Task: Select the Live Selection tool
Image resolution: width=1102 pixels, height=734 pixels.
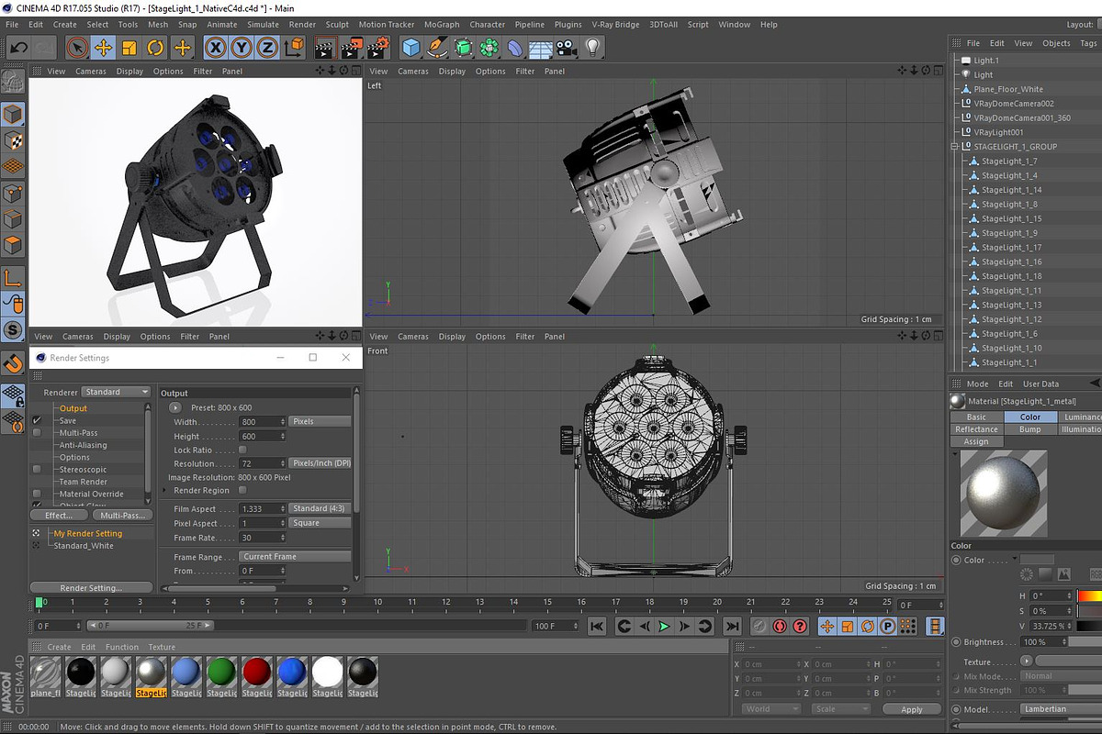Action: 77,47
